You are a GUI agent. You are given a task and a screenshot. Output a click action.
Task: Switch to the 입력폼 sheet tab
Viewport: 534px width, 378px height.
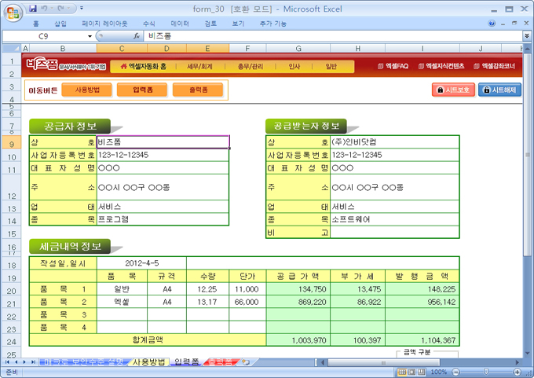[186, 361]
